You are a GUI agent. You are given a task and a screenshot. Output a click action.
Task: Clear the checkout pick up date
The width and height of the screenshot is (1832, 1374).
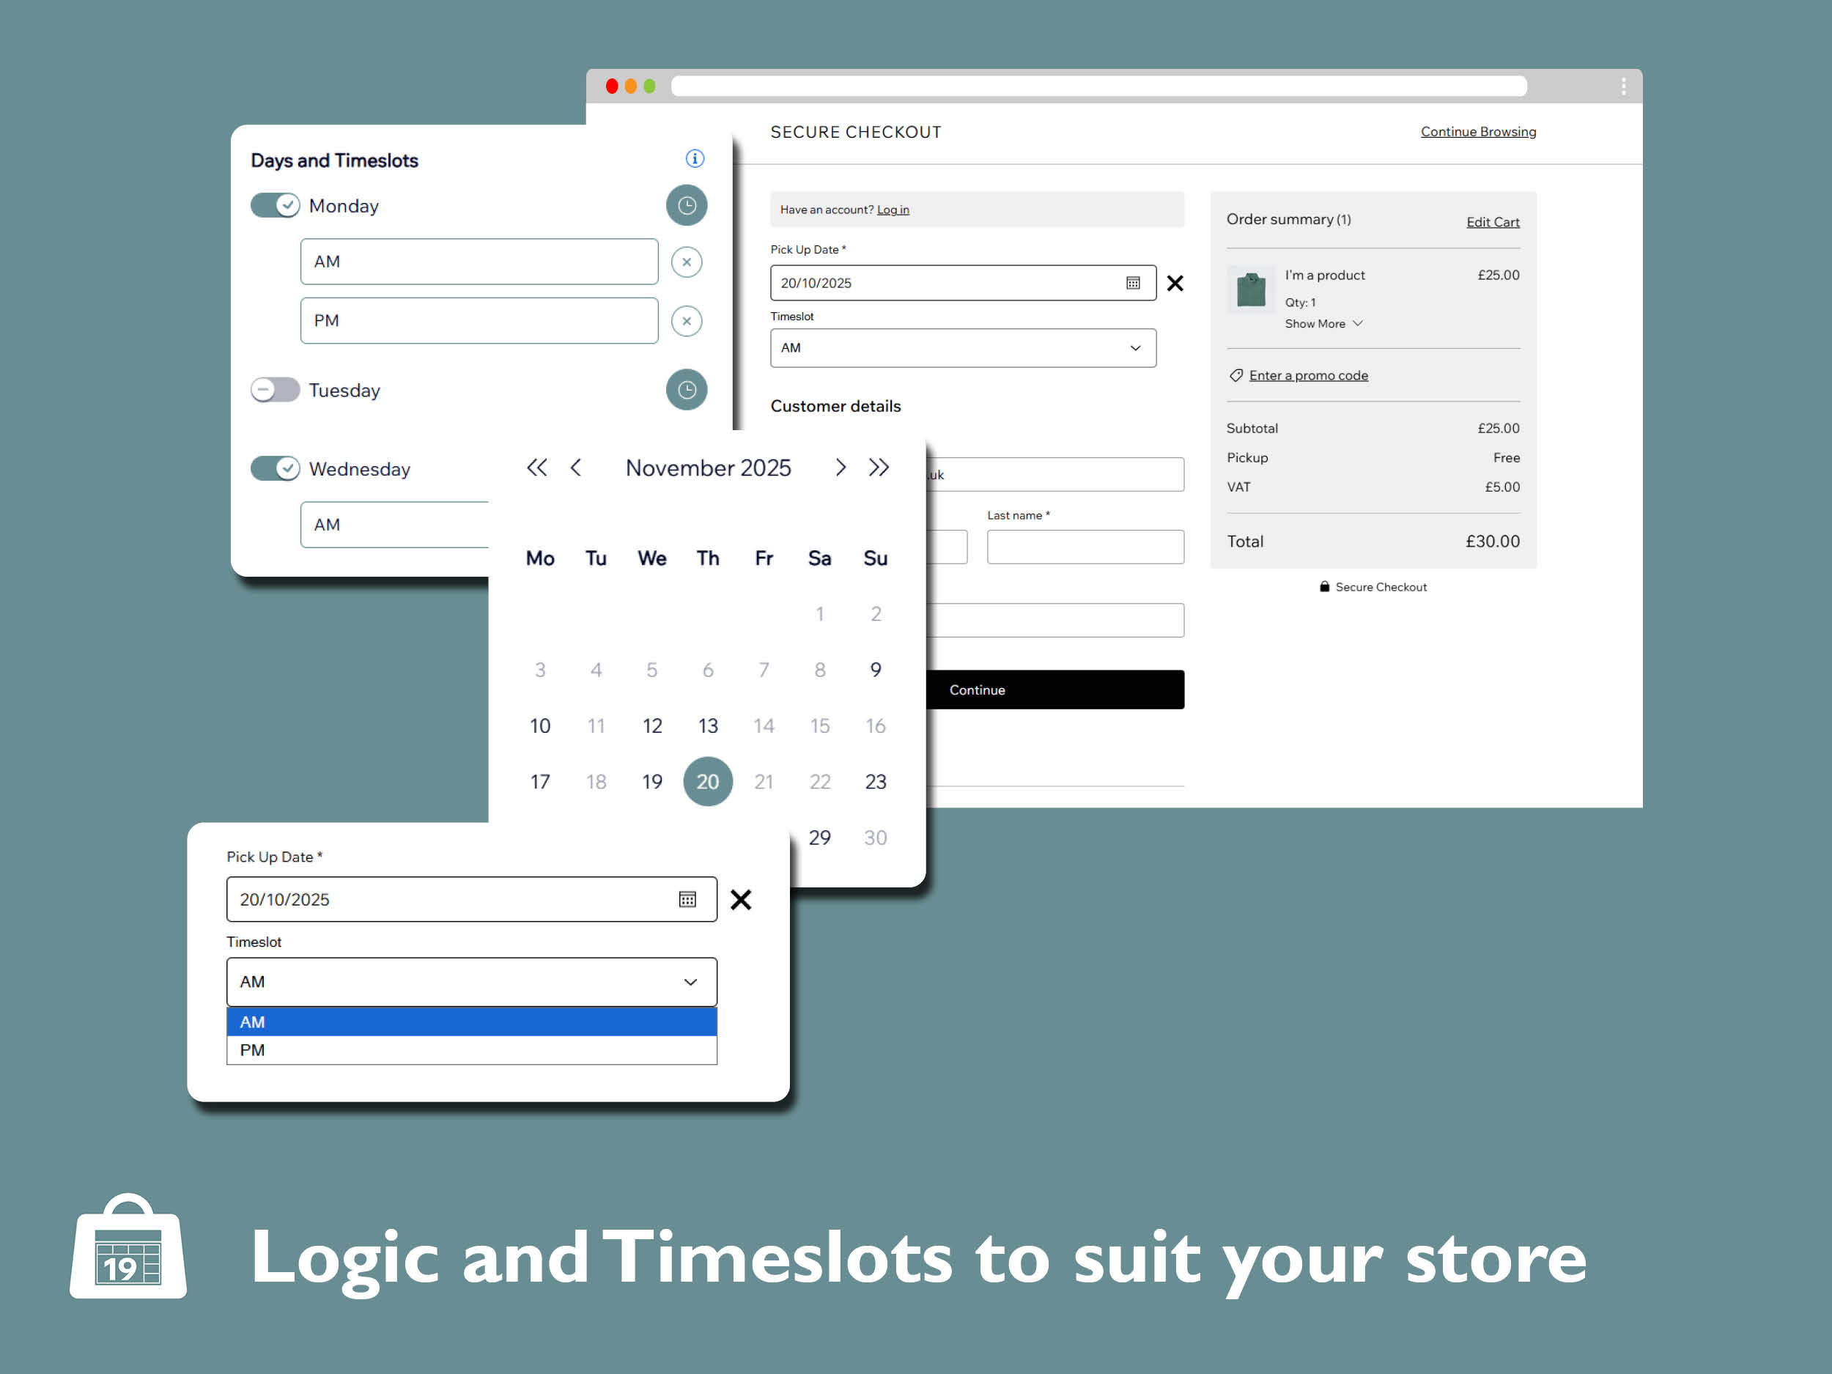click(x=1175, y=284)
